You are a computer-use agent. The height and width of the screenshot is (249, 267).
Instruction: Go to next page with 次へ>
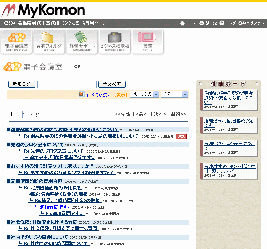[x=160, y=114]
